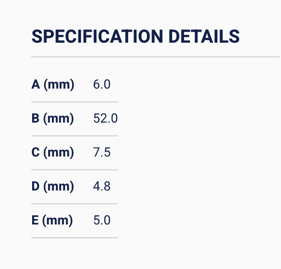Image resolution: width=281 pixels, height=269 pixels.
Task: Click the divider line under the E row
Action: coord(74,238)
